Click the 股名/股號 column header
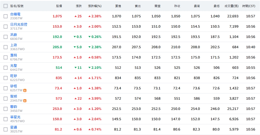Viewport: 260px width, 135px height. click(x=17, y=6)
